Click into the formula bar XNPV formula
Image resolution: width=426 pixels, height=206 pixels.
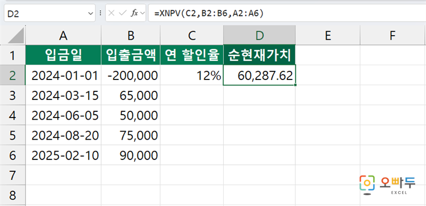[287, 13]
